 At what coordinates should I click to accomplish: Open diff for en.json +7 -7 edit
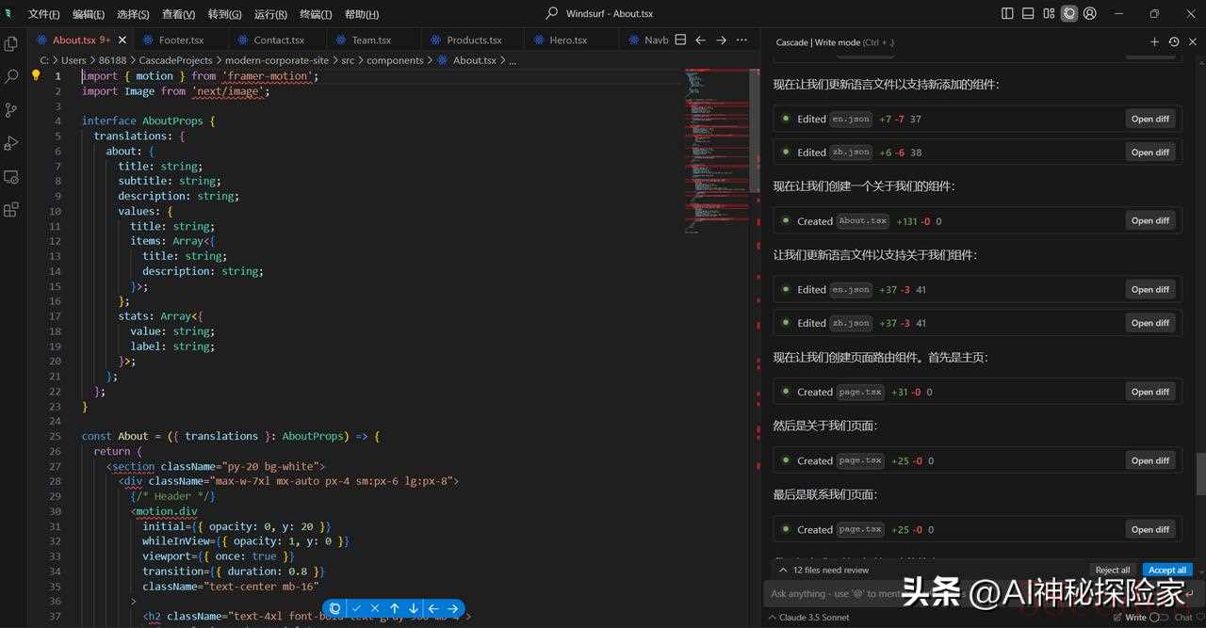click(x=1150, y=119)
